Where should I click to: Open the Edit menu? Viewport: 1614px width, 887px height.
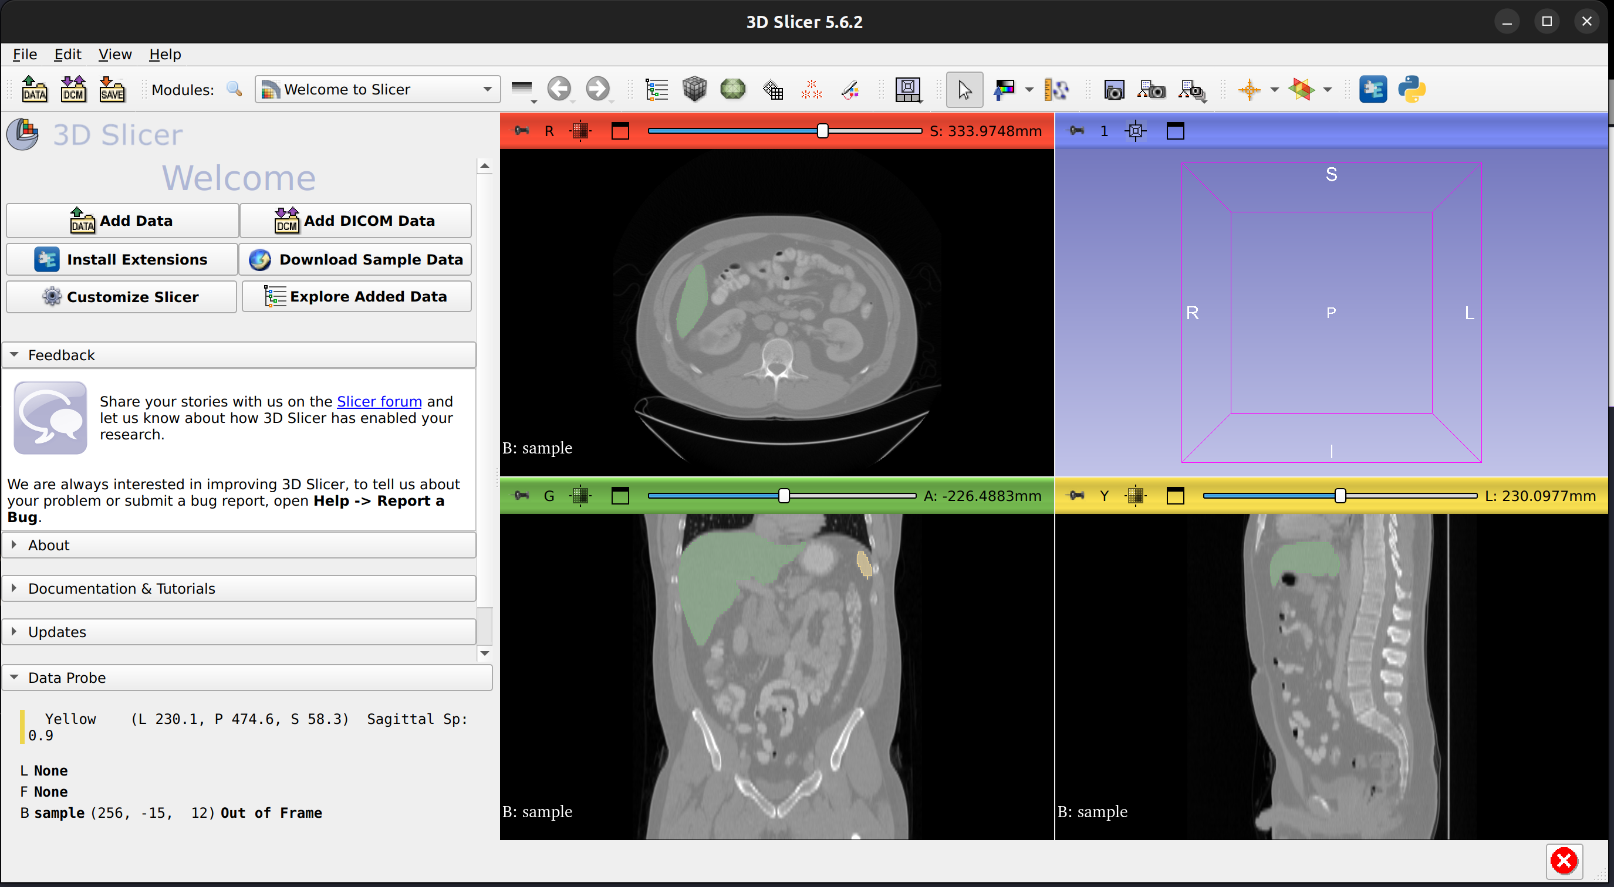67,55
